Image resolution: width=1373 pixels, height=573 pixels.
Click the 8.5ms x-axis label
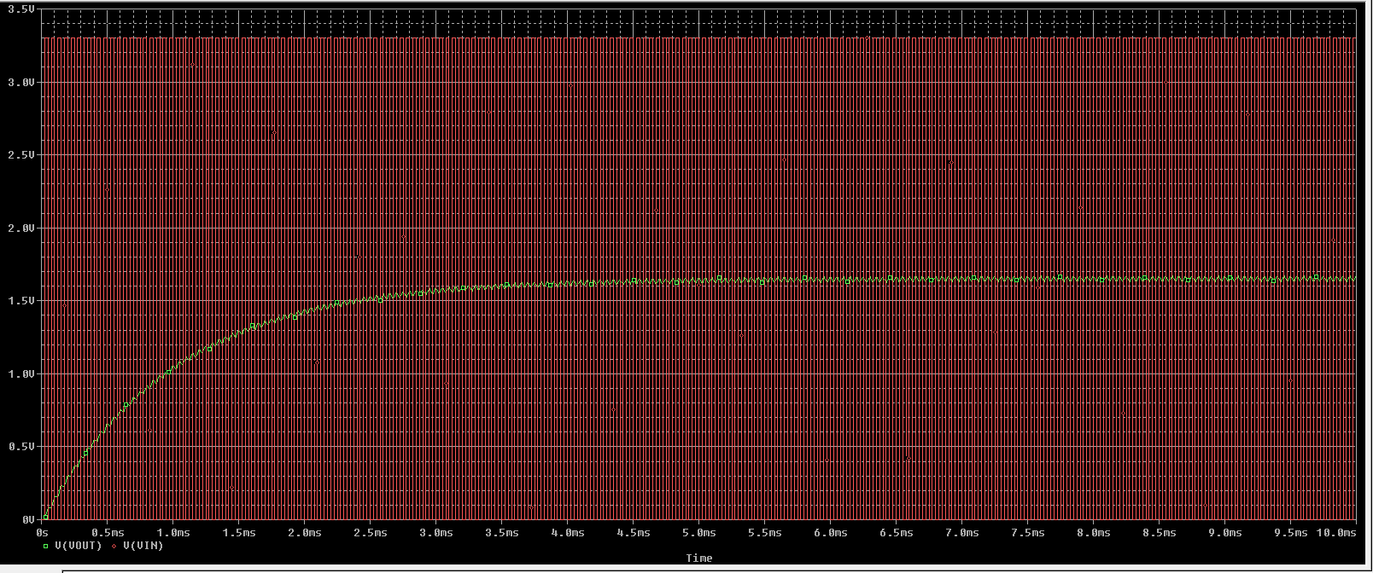click(1160, 533)
